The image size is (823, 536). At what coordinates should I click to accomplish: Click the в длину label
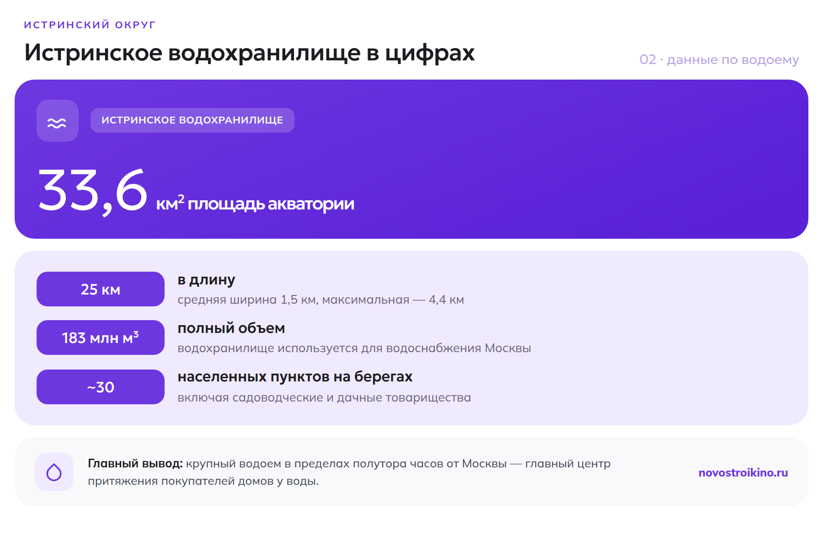(x=206, y=280)
